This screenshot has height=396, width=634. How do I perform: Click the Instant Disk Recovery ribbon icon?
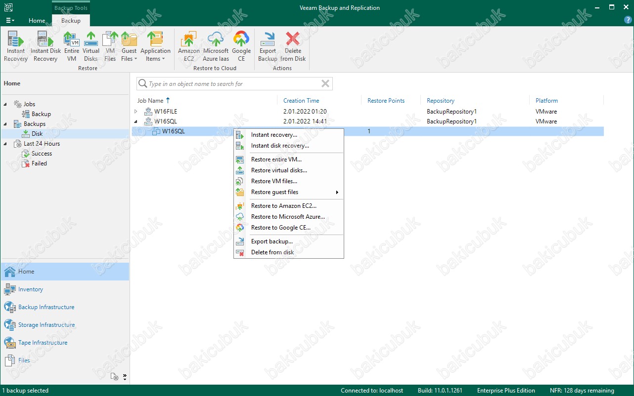[45, 46]
